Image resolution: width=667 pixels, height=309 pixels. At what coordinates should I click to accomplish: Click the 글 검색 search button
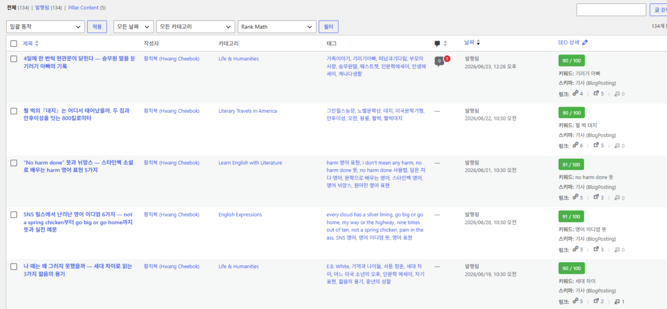659,10
